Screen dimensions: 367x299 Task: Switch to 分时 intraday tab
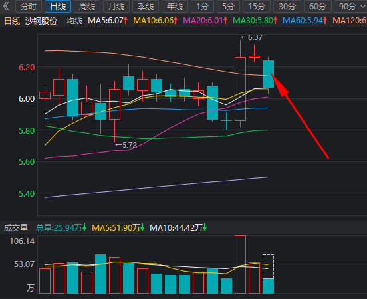[x=29, y=7]
